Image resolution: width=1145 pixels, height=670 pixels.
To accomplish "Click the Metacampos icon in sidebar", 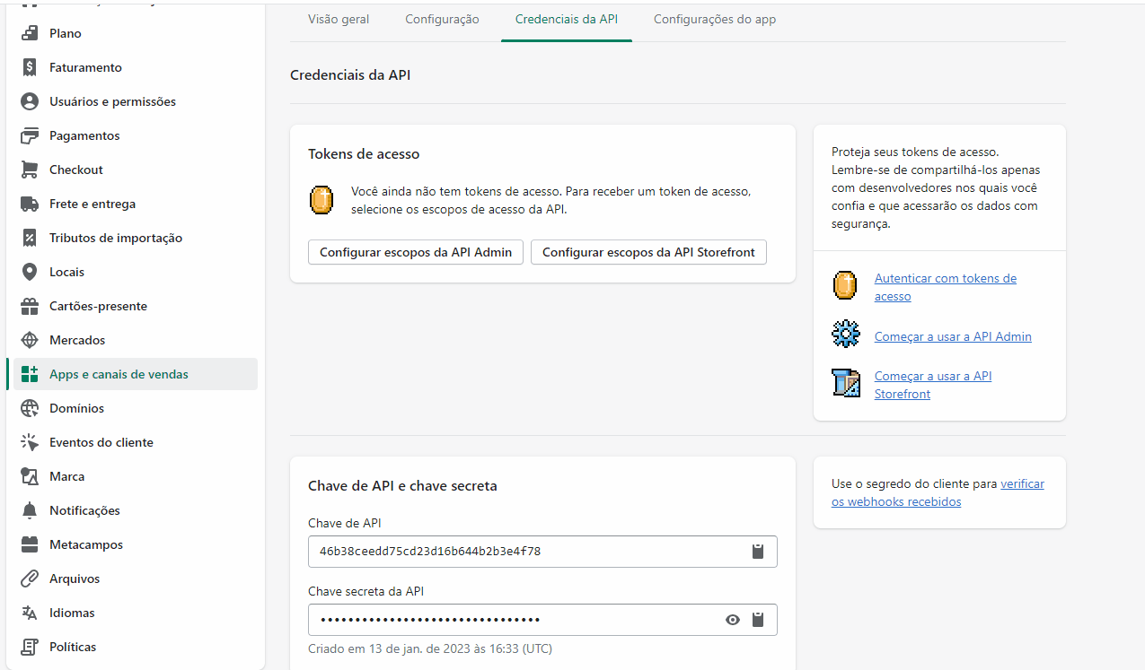I will click(x=30, y=544).
